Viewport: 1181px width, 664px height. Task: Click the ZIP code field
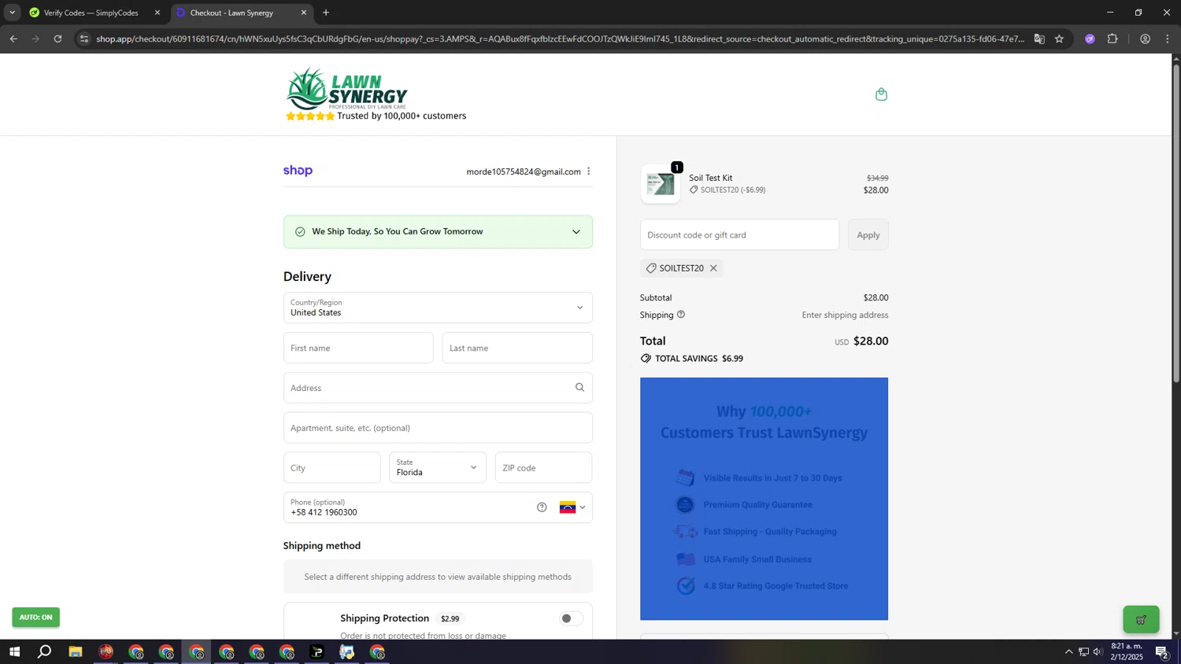click(x=543, y=467)
